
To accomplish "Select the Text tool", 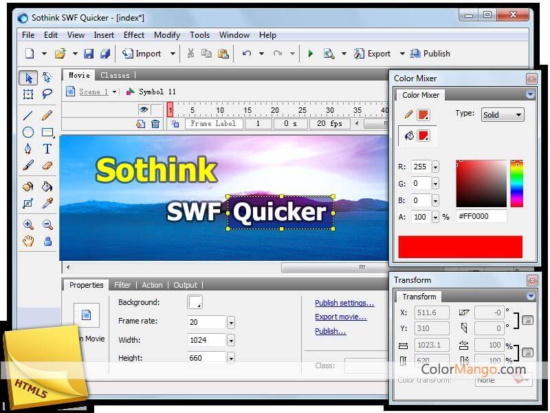I will 47,149.
